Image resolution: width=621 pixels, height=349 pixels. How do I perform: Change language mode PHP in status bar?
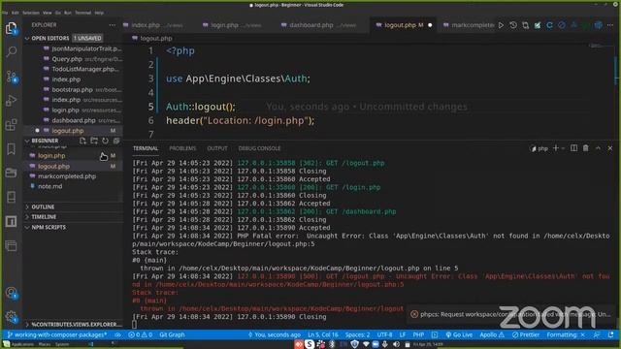coord(418,334)
